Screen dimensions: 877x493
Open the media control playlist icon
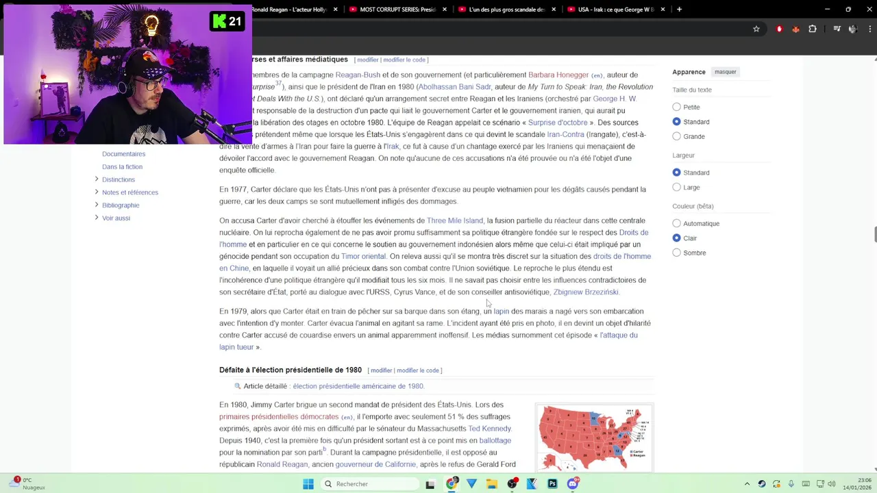(837, 29)
